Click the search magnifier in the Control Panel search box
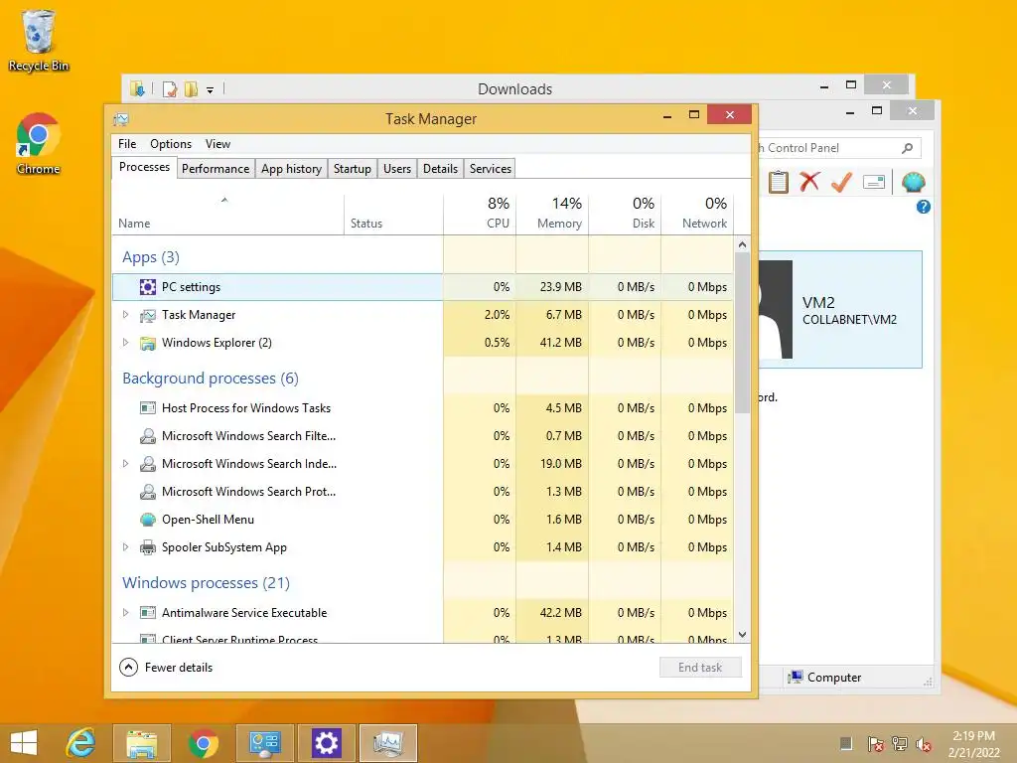 click(908, 148)
